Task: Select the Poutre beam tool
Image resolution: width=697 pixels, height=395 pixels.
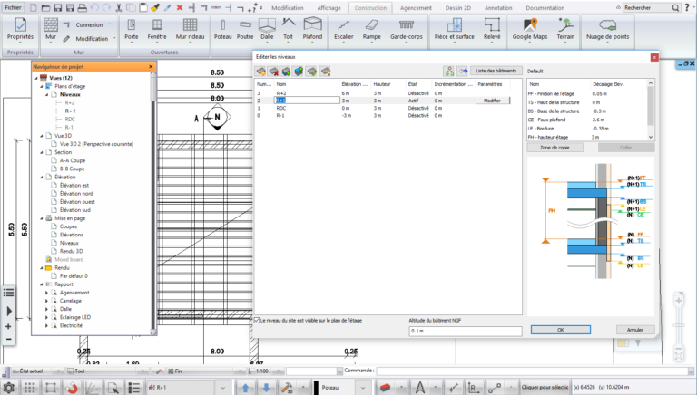Action: 245,29
